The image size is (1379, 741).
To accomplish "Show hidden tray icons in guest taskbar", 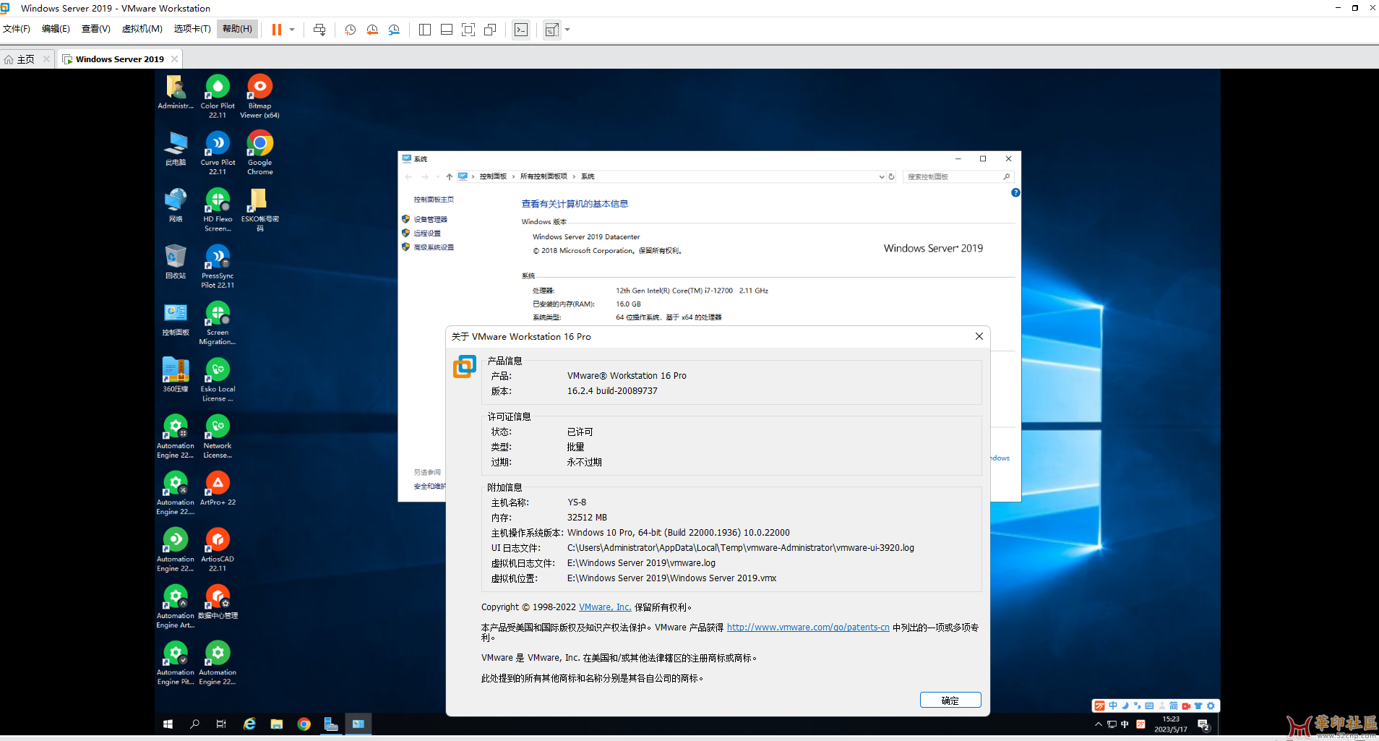I will pos(1099,724).
